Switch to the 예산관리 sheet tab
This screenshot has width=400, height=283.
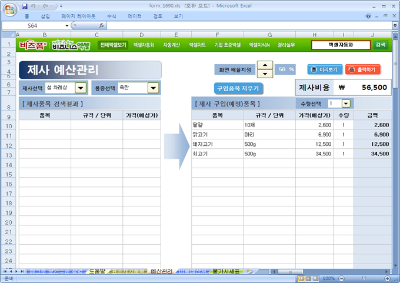161,271
